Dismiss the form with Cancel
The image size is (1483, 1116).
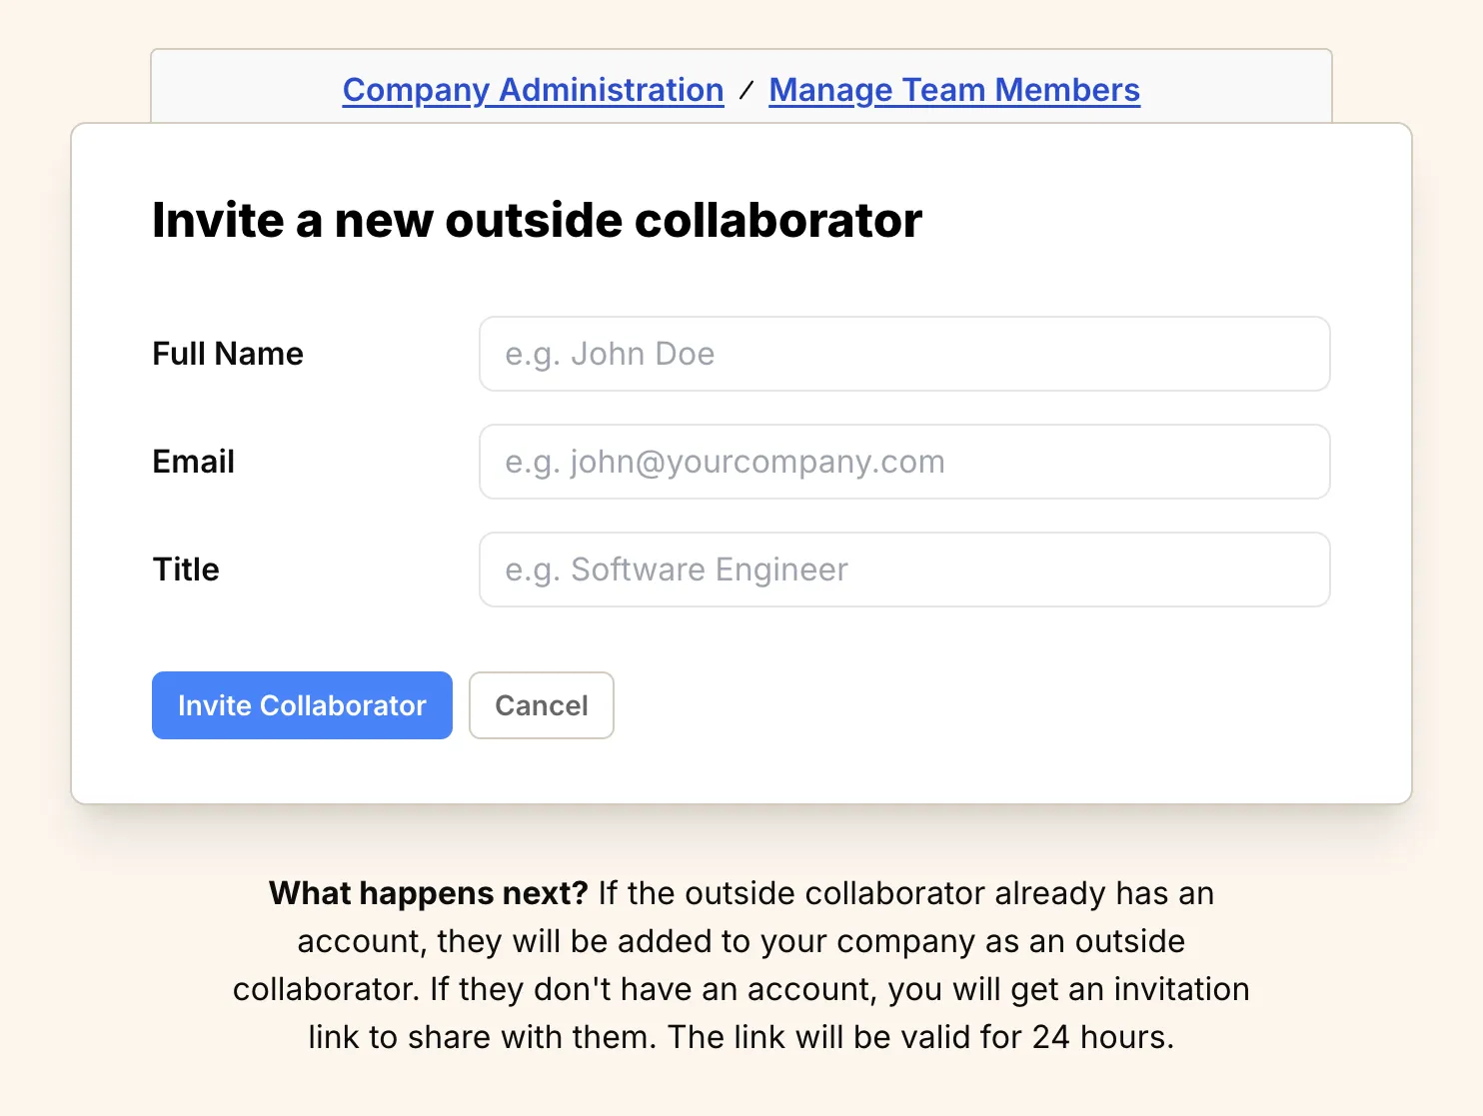coord(541,705)
